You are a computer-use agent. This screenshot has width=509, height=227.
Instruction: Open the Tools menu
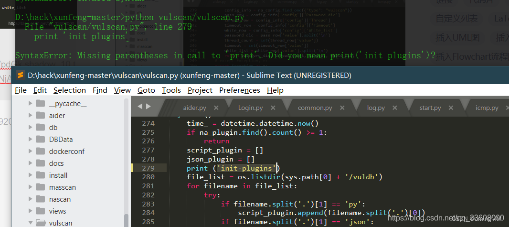(171, 90)
